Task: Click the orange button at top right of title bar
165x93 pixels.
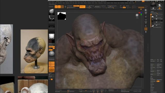Action: point(143,1)
